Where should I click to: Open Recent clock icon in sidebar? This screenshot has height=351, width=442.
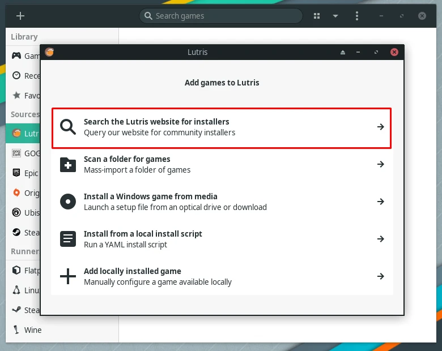click(16, 75)
